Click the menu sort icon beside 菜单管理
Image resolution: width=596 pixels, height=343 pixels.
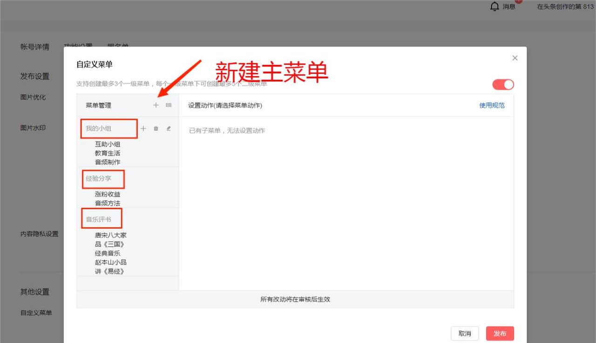pos(169,106)
